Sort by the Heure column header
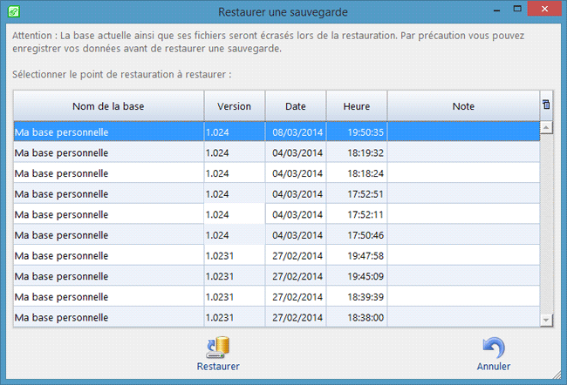The width and height of the screenshot is (567, 385). [356, 106]
